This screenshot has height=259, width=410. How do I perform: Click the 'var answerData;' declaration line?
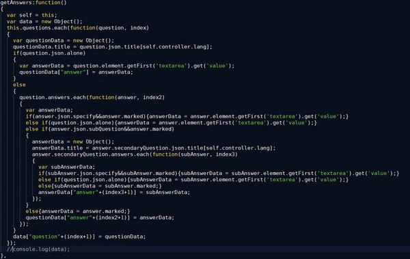(49, 110)
